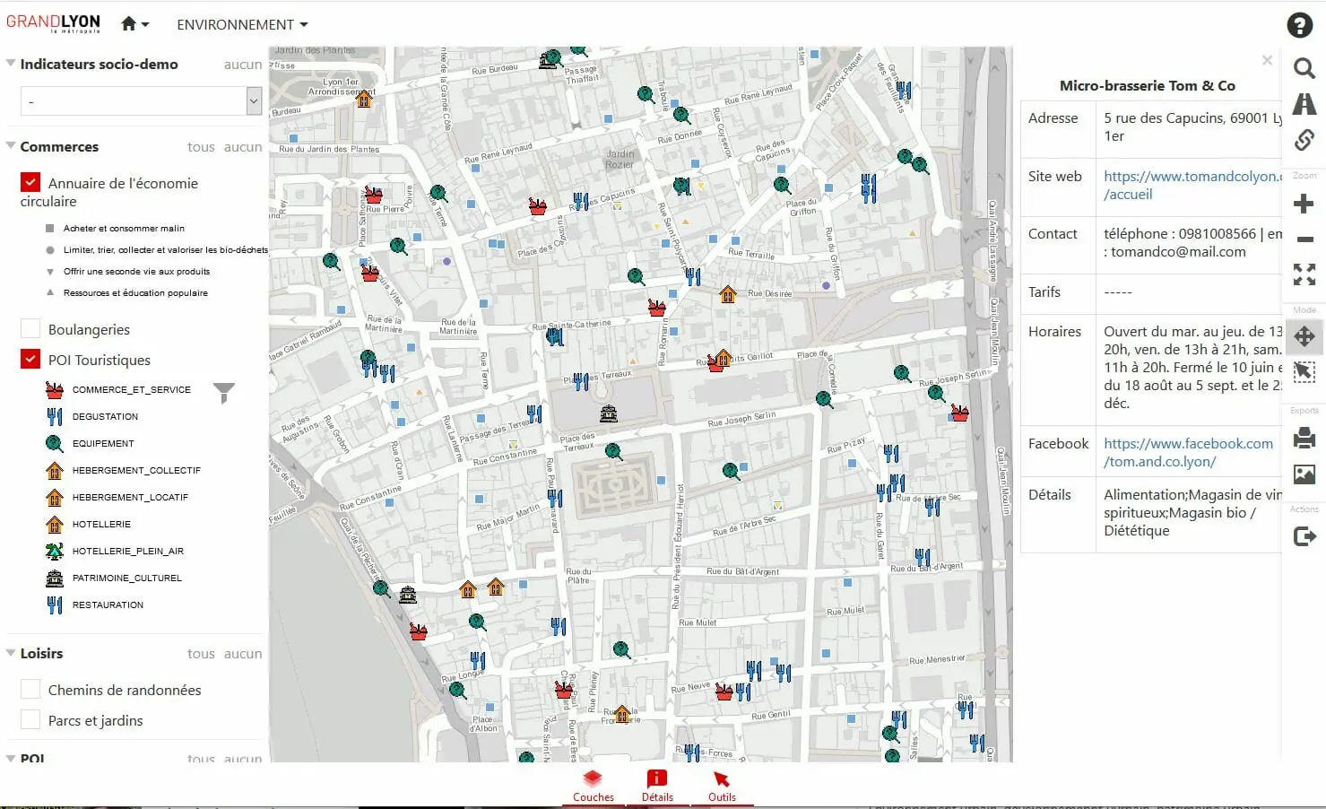Image resolution: width=1326 pixels, height=809 pixels.
Task: Enable the Boulangeries layer checkbox
Action: coord(30,329)
